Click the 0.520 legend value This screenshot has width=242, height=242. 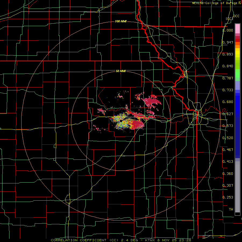tap(228, 138)
